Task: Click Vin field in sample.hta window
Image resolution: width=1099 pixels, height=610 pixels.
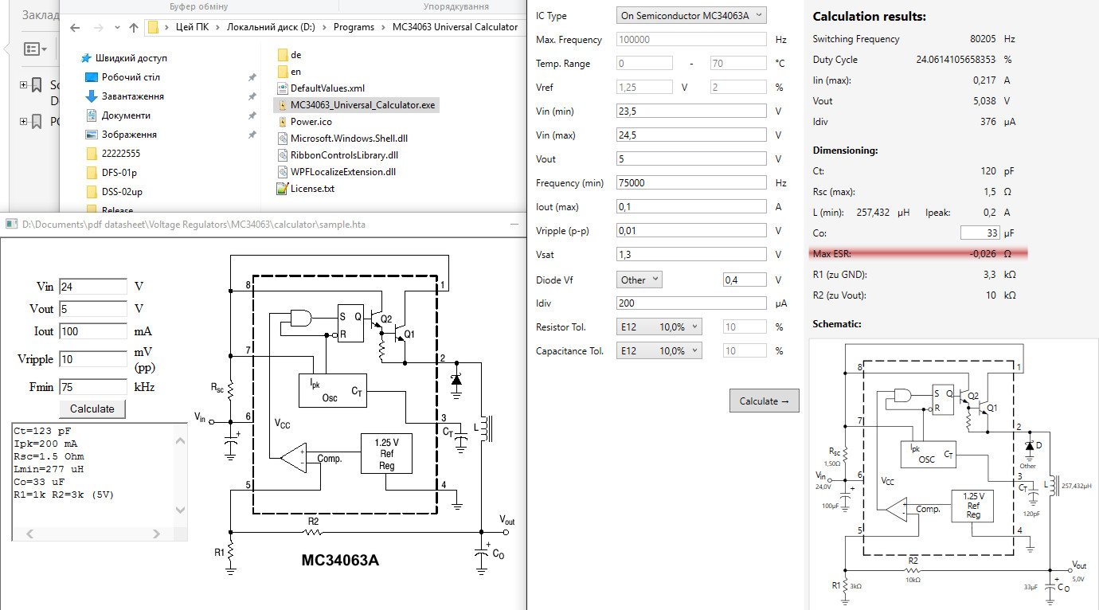Action: [93, 287]
